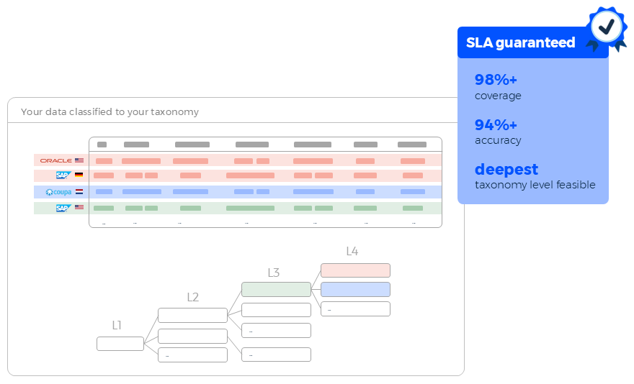Click the 'Your data classified to your taxonomy' title

pyautogui.click(x=110, y=112)
